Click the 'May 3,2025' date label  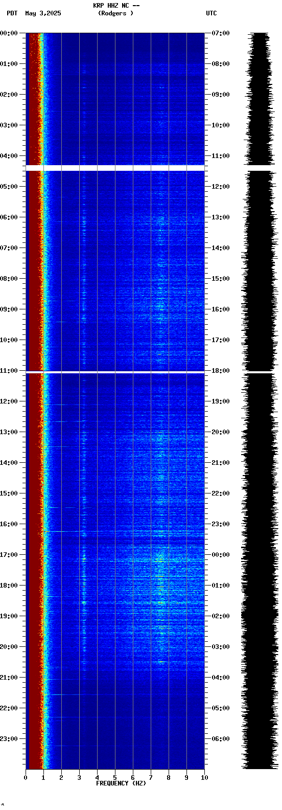43,13
